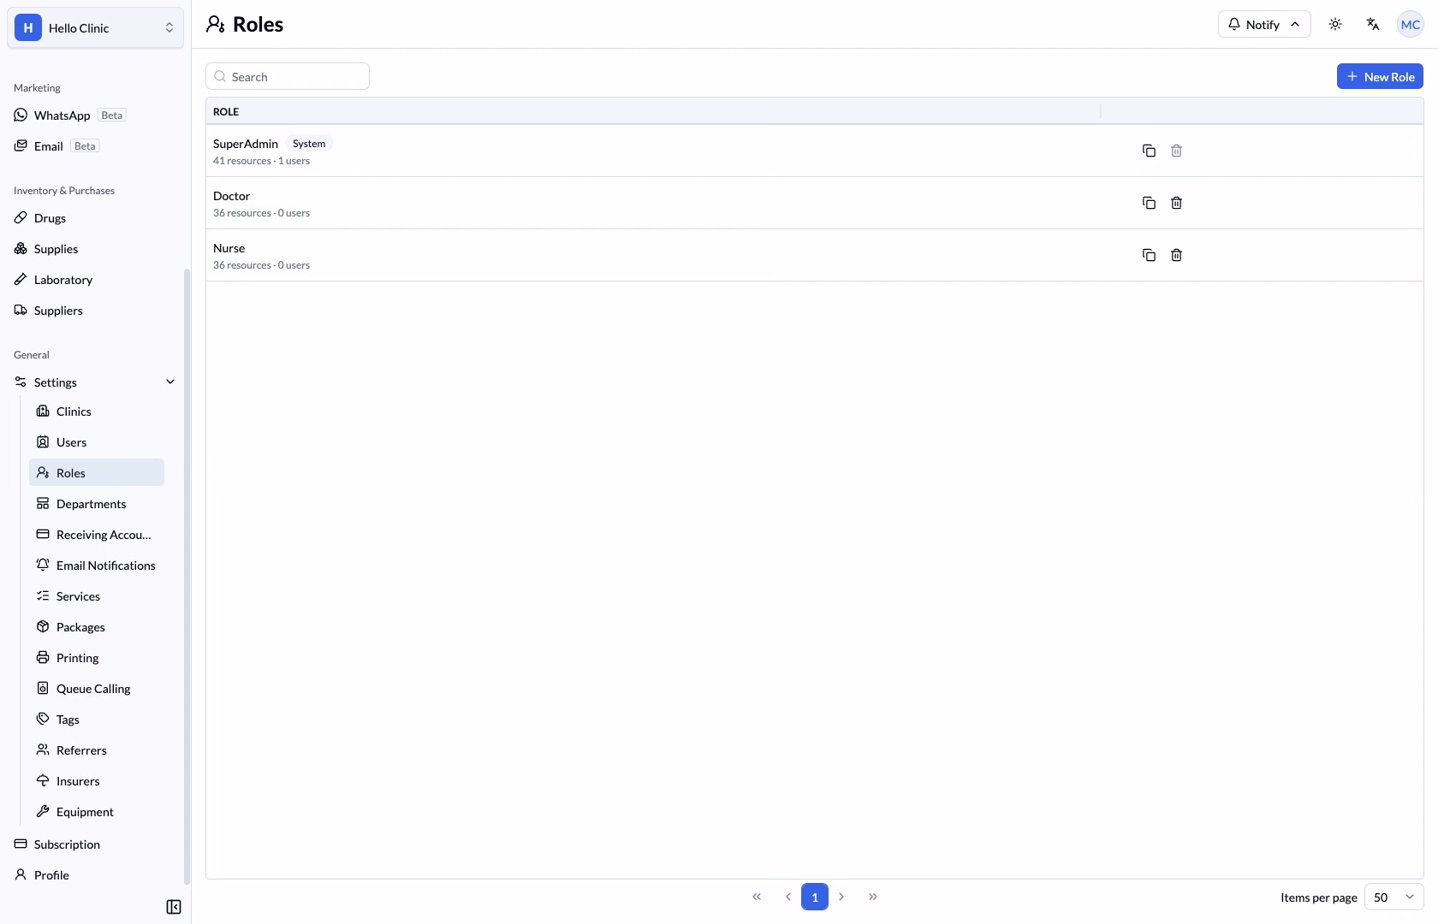The image size is (1438, 924).
Task: Copy the Nurse role
Action: 1149,255
